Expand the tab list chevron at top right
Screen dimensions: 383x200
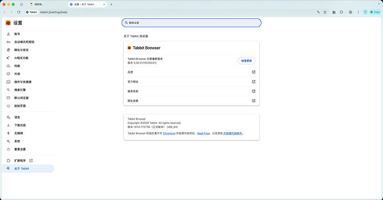click(379, 4)
